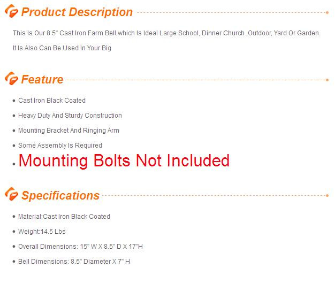Select the Specifications section heading
335x283 pixels.
(x=60, y=195)
